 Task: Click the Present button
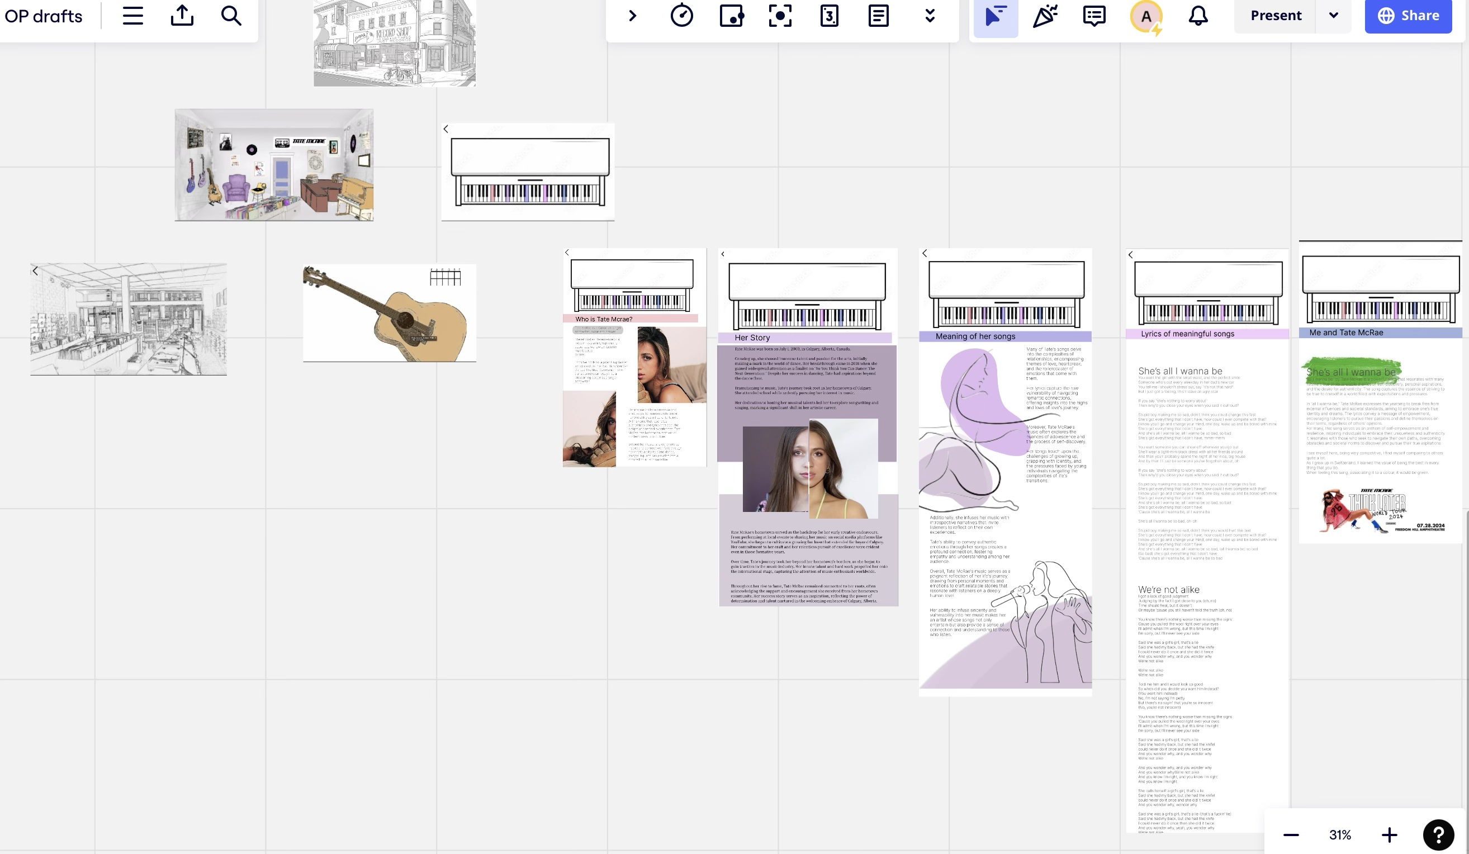pos(1276,16)
